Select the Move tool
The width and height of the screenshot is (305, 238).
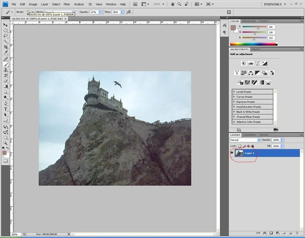[x=5, y=25]
